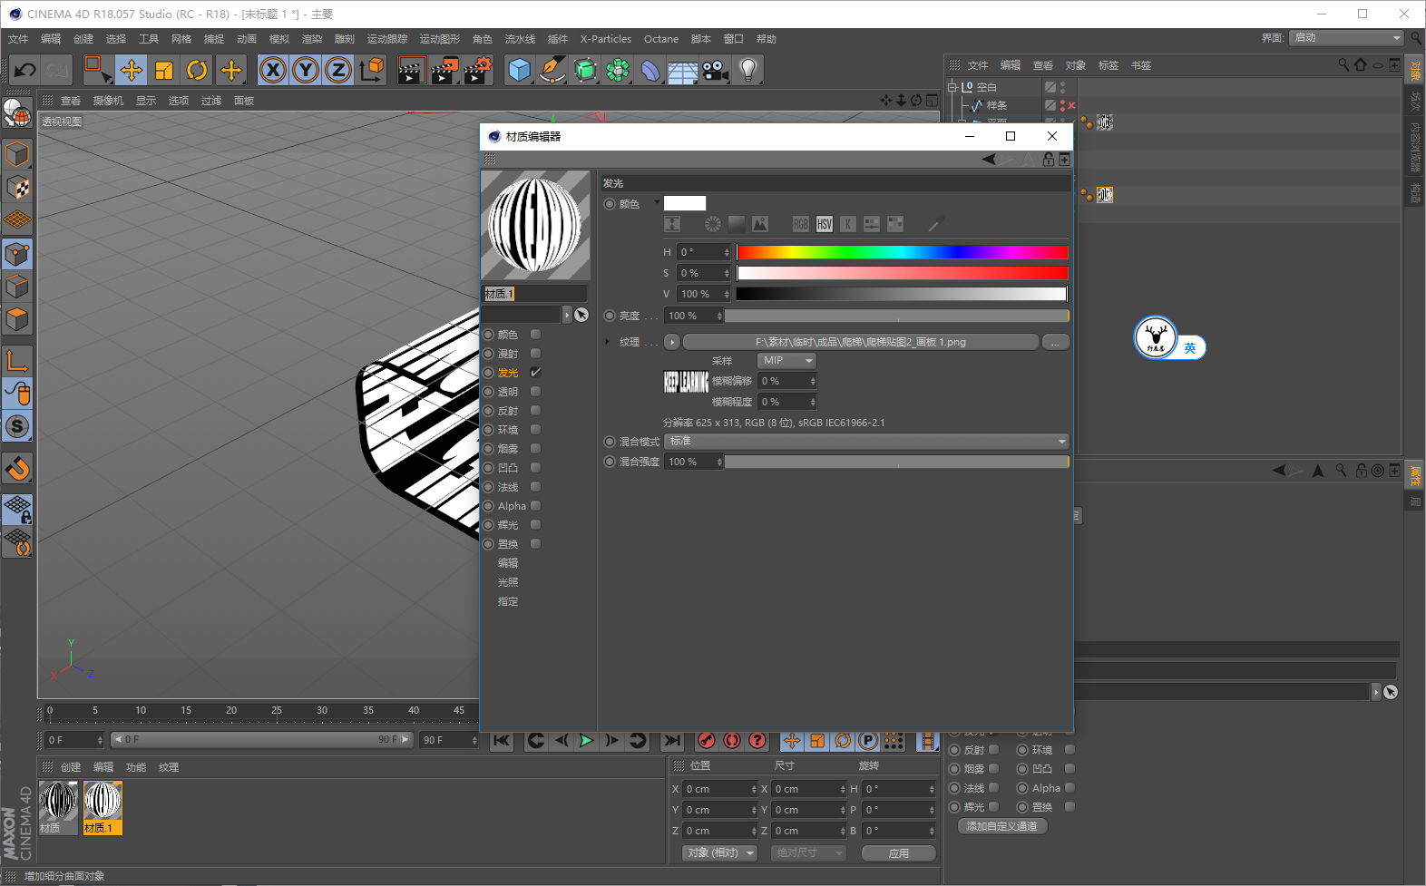
Task: Click the 材质.1 name input field
Action: point(534,294)
